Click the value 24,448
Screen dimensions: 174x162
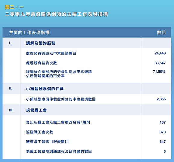tap(160, 53)
